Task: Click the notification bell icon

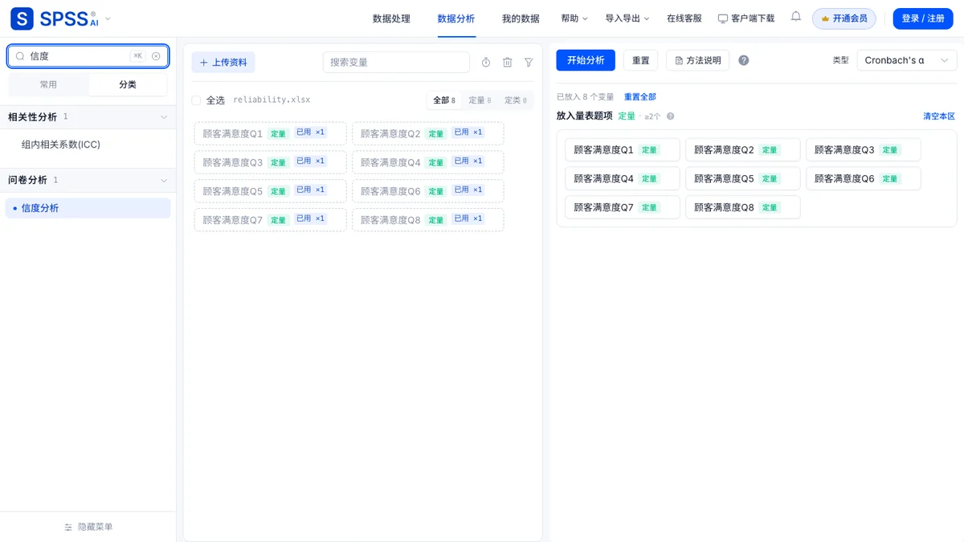Action: click(796, 17)
